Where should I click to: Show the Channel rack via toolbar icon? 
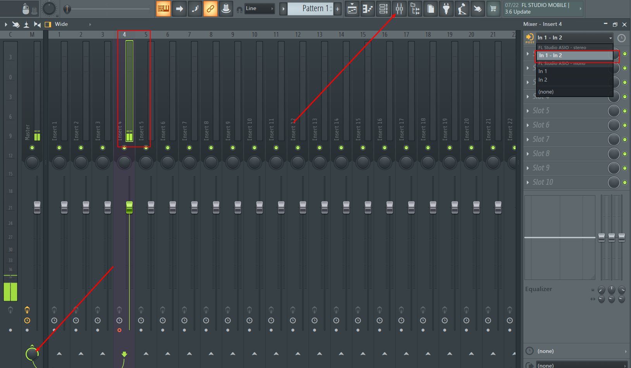point(383,9)
